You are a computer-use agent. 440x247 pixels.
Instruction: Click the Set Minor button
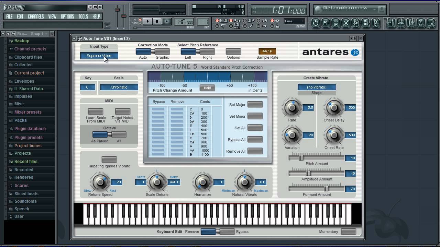pos(255,116)
